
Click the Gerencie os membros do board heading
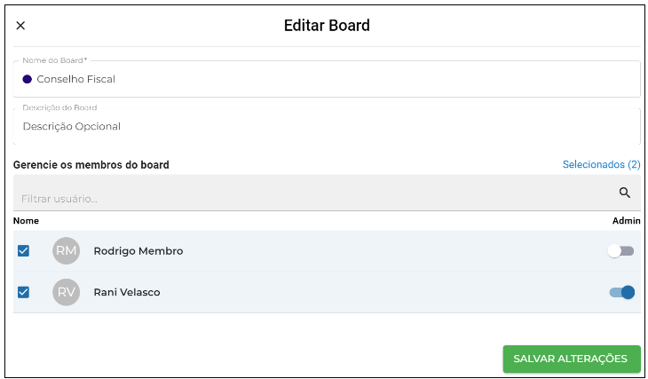91,165
